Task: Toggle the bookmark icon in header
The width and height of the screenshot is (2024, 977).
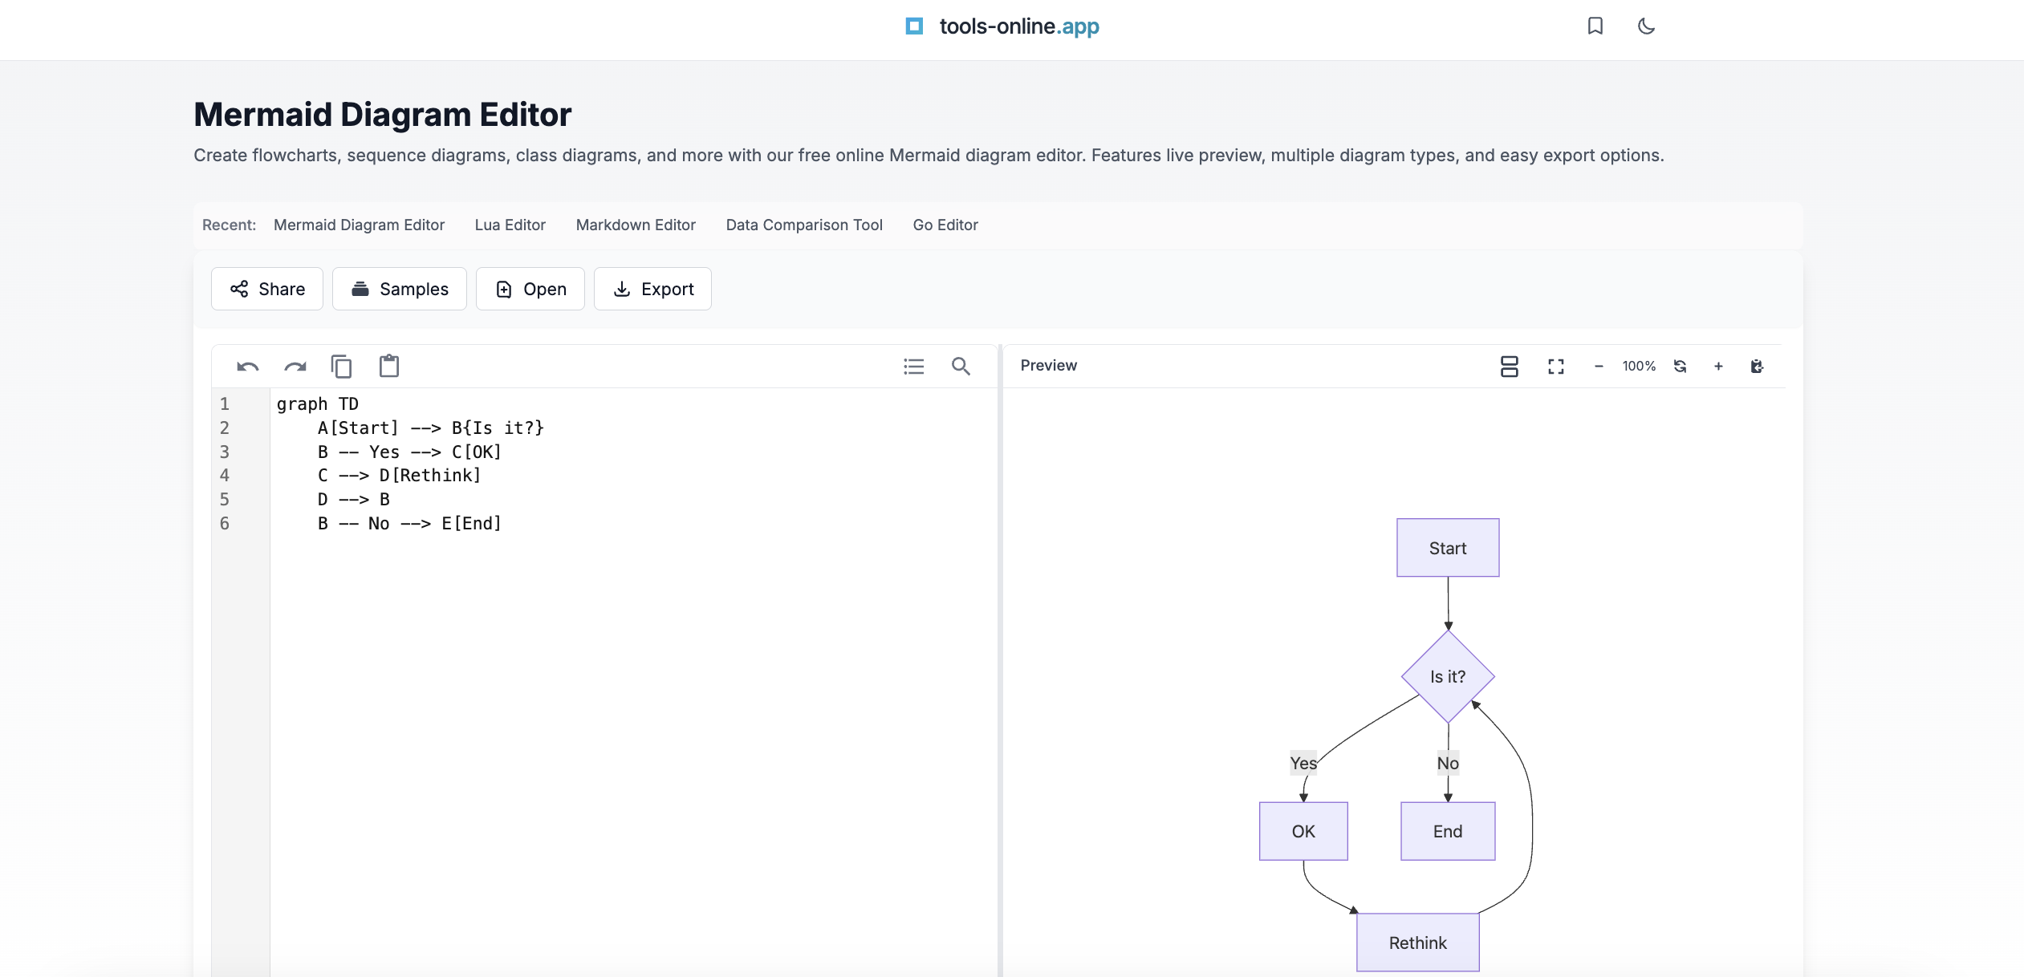Action: point(1595,26)
